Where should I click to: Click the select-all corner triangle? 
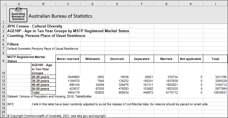(4, 4)
